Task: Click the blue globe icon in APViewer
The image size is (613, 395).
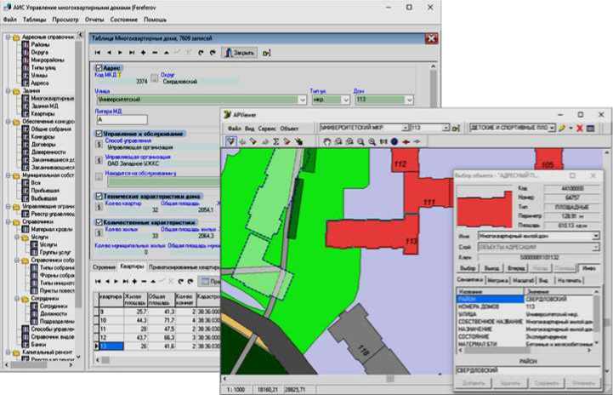Action: coord(394,140)
